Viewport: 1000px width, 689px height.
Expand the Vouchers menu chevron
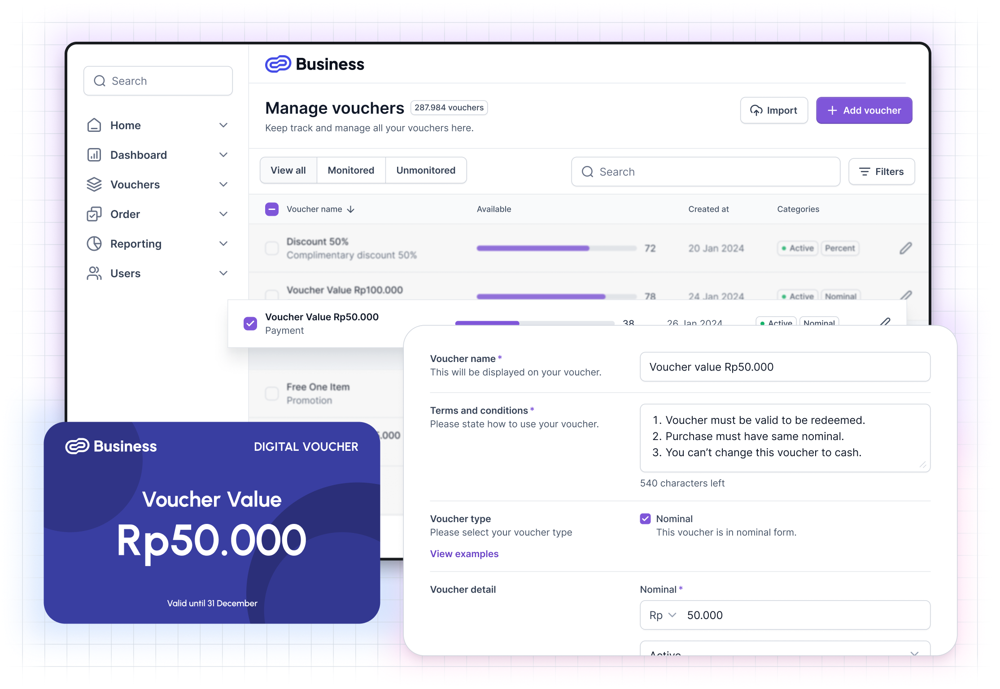pyautogui.click(x=223, y=184)
